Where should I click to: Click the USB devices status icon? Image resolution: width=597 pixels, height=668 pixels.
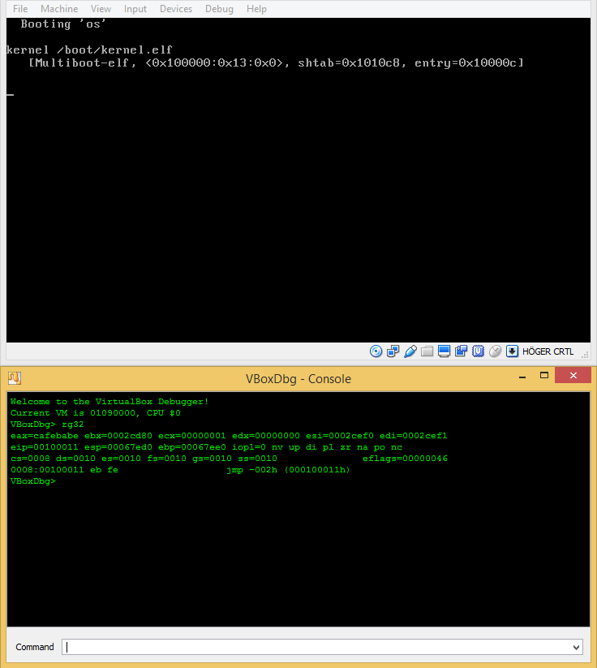tap(410, 351)
